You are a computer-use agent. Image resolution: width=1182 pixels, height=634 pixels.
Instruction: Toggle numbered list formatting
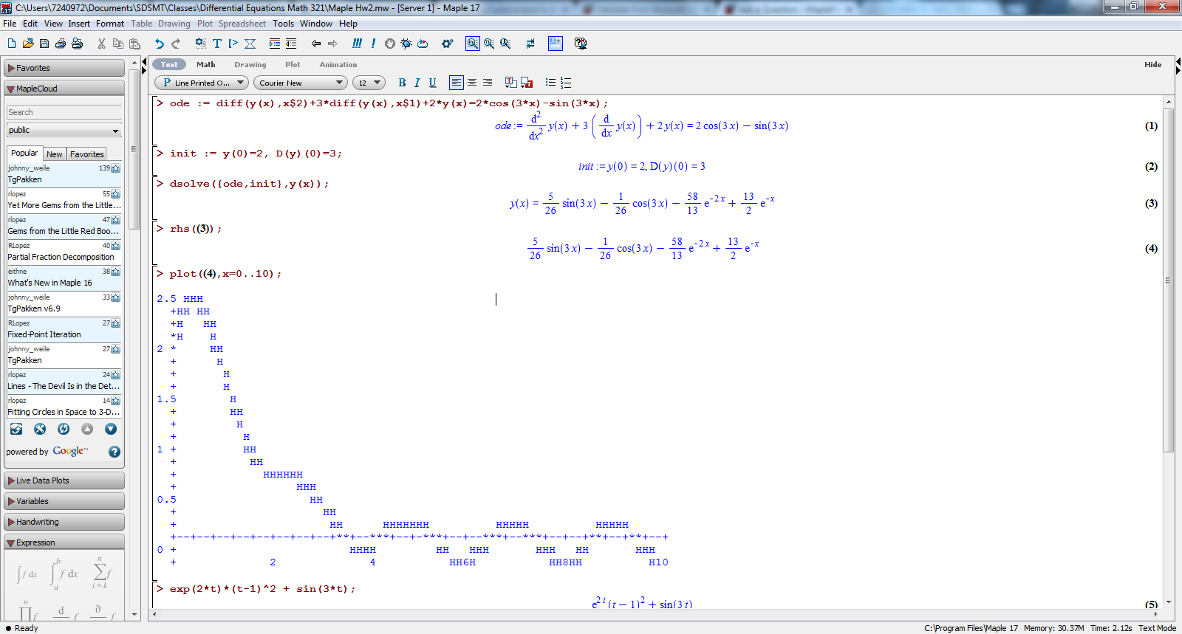click(566, 83)
